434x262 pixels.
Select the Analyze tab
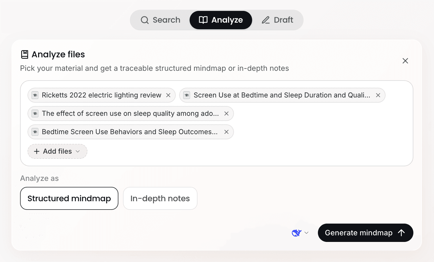point(221,20)
